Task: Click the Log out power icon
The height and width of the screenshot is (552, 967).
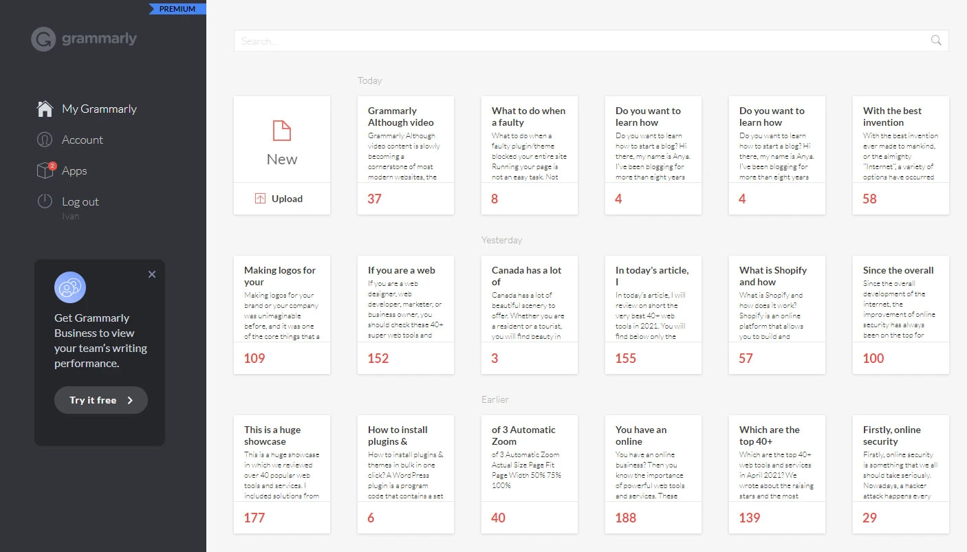Action: (45, 201)
